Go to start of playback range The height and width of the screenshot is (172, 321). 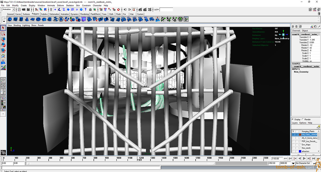tap(285, 158)
